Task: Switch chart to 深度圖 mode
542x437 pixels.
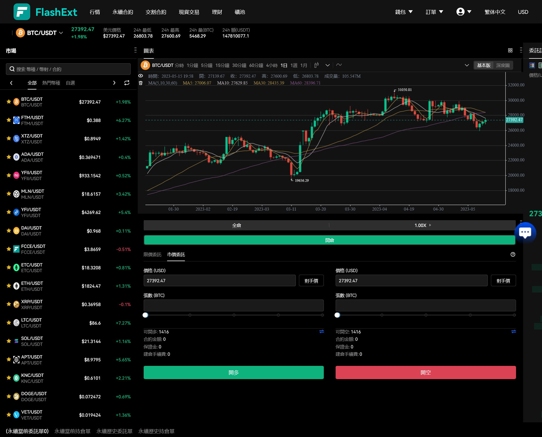Action: pos(503,65)
